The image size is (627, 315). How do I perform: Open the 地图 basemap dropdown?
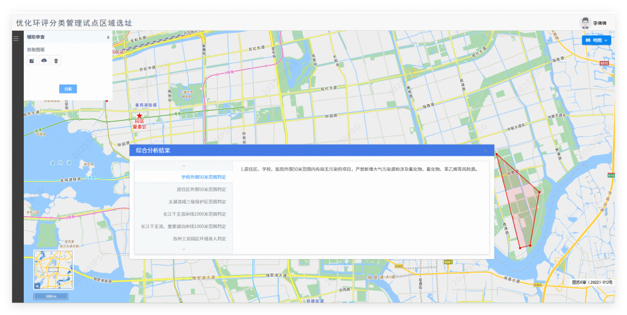coord(597,41)
